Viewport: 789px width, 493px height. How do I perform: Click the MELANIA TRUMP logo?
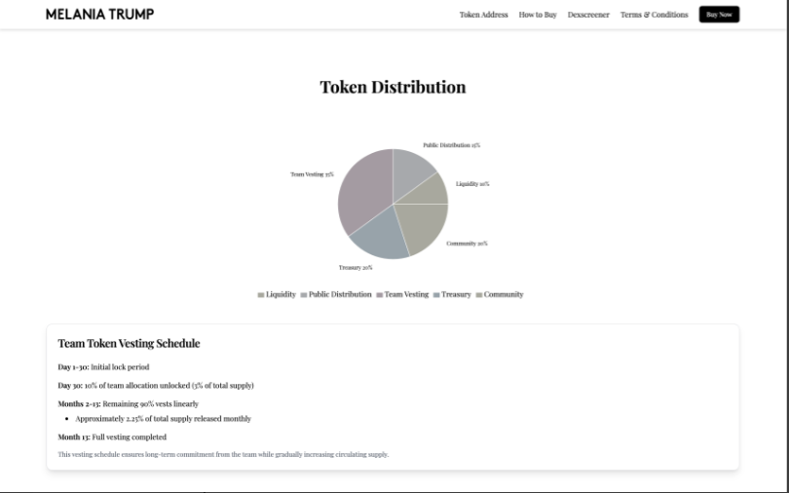[x=99, y=14]
